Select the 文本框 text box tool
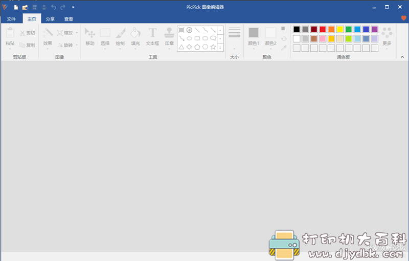Image resolution: width=409 pixels, height=261 pixels. coord(152,36)
